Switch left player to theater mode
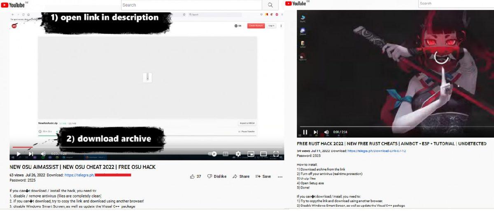Screen dimensions: 494x212 [x=263, y=154]
